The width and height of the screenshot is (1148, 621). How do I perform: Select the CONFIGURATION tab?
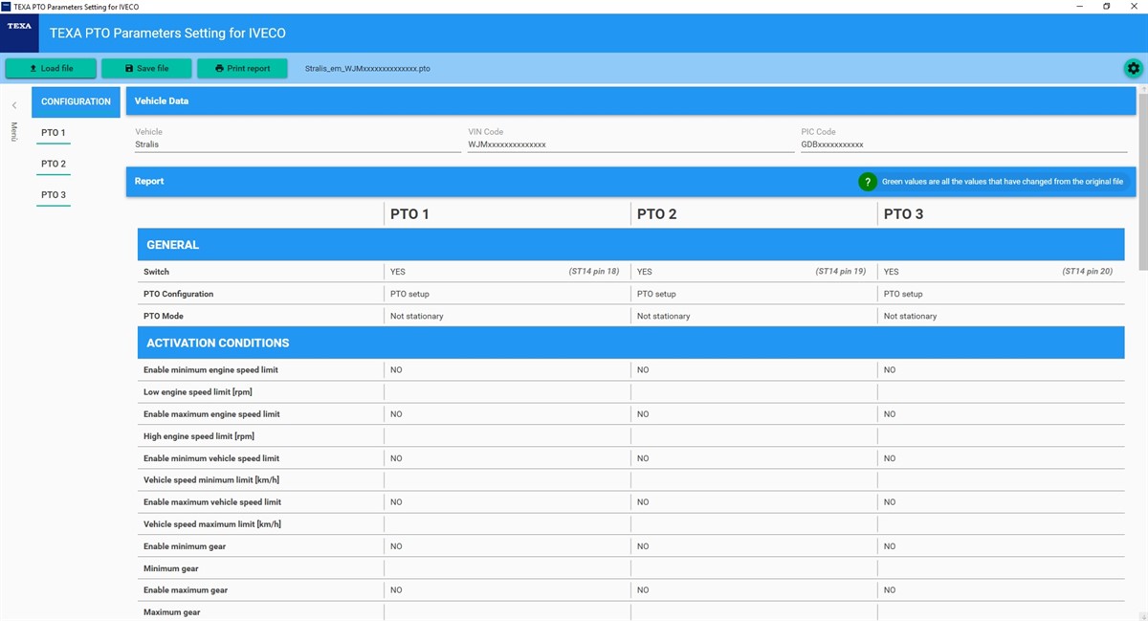point(76,101)
